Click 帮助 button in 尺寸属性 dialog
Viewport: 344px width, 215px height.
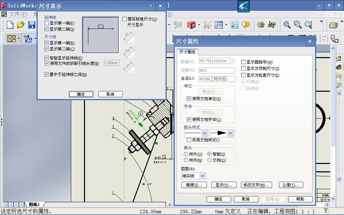(300, 199)
